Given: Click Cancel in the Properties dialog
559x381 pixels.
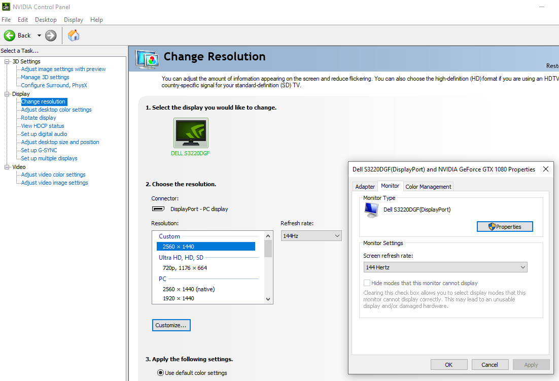Looking at the screenshot, I should coord(490,365).
